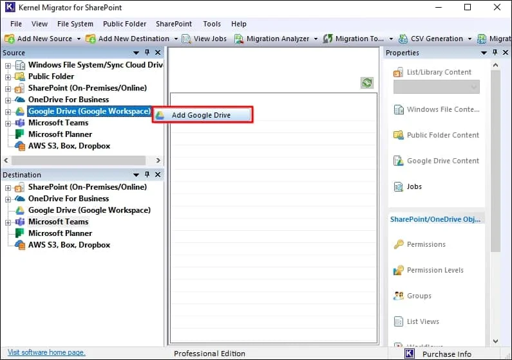The width and height of the screenshot is (512, 360).
Task: Click Purchase Info in the status bar
Action: [446, 354]
